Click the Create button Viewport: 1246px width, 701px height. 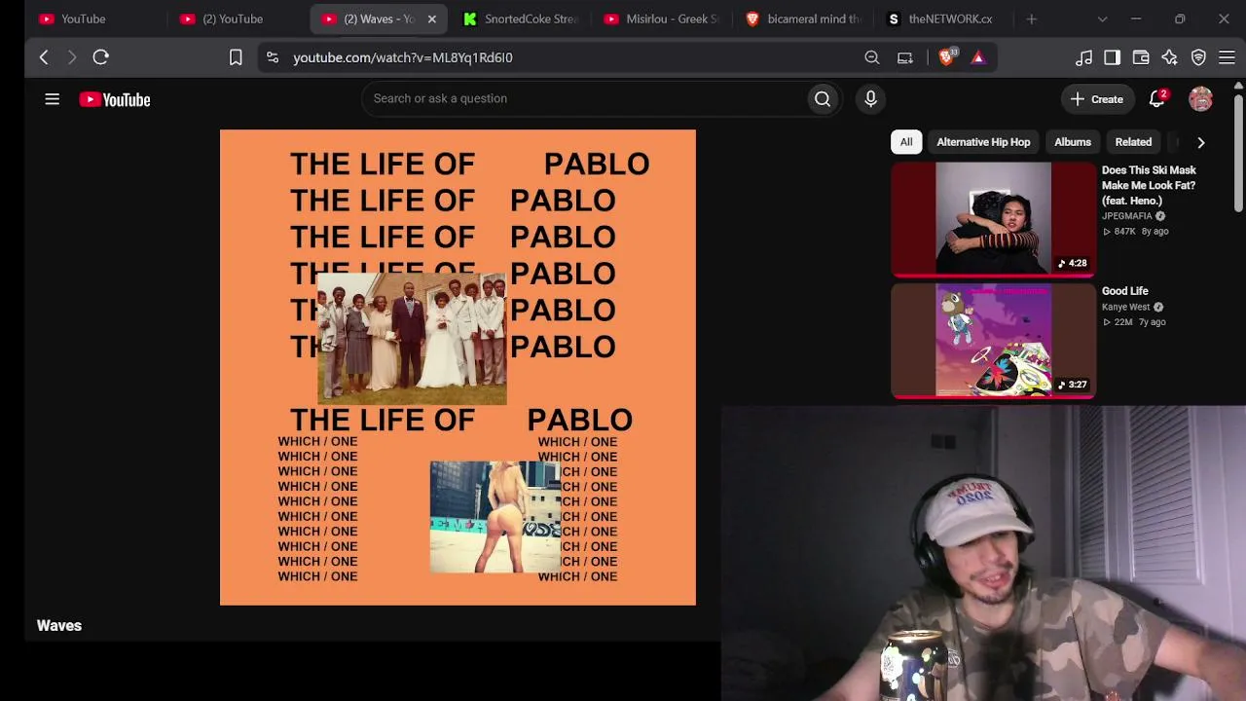pos(1097,98)
